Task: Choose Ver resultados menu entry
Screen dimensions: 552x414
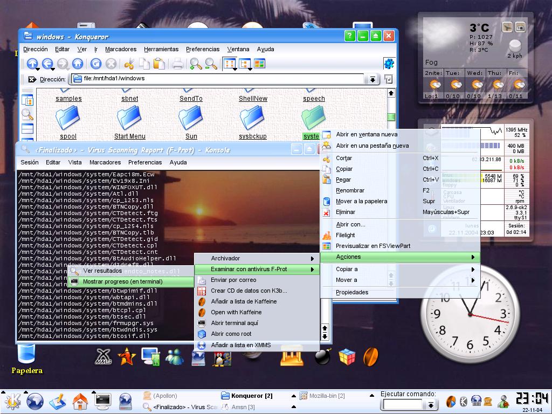Action: tap(130, 271)
